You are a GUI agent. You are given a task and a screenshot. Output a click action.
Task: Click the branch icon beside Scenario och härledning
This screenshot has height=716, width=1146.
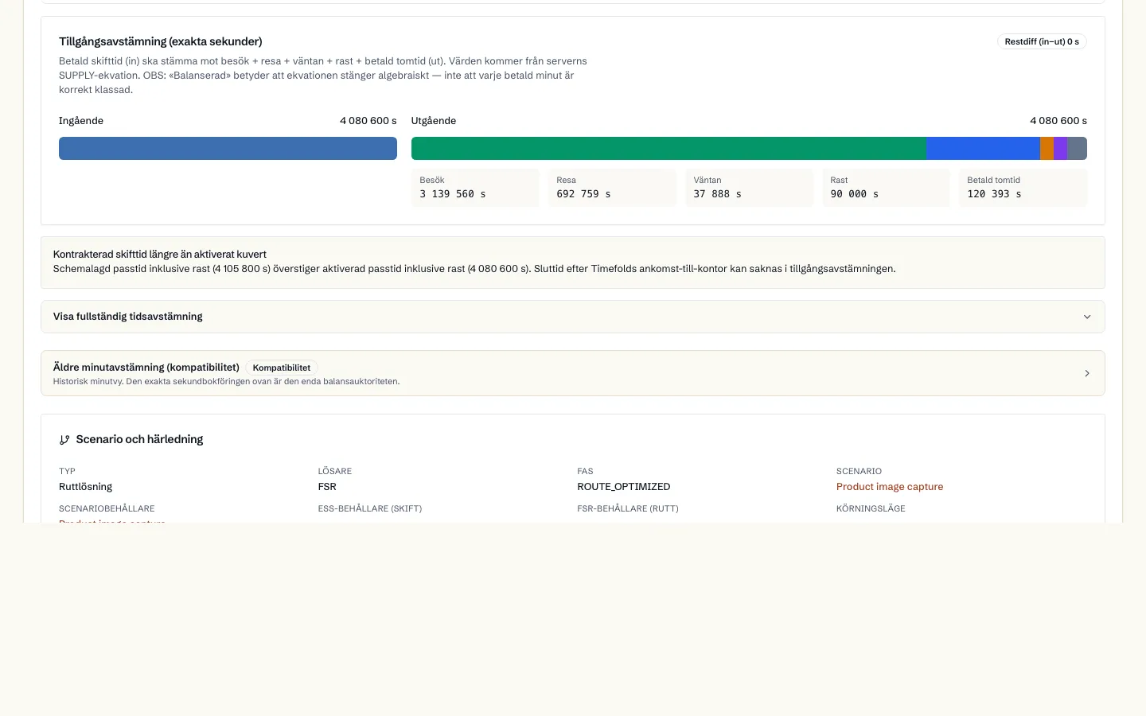pyautogui.click(x=64, y=440)
